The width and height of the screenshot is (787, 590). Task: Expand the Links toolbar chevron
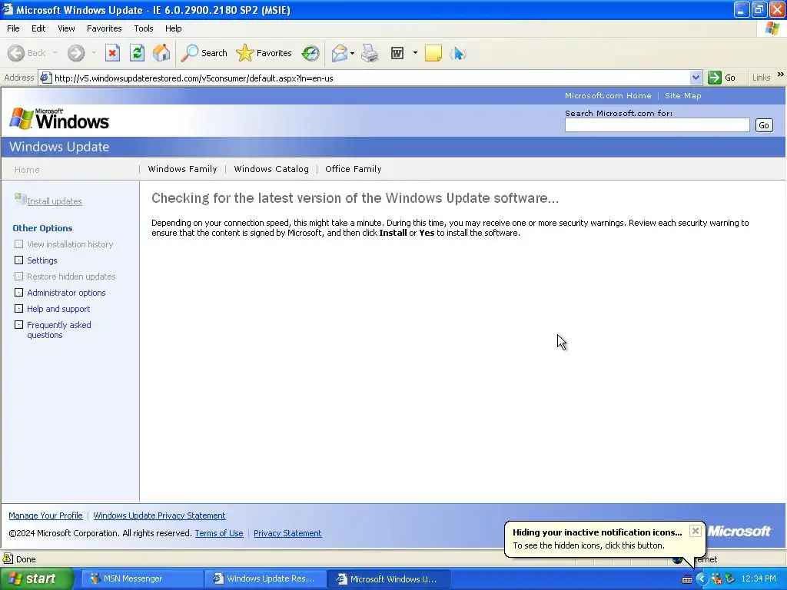tap(780, 75)
